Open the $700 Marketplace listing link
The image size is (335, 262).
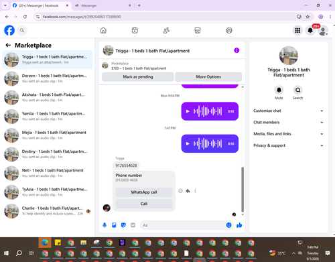pyautogui.click(x=139, y=68)
